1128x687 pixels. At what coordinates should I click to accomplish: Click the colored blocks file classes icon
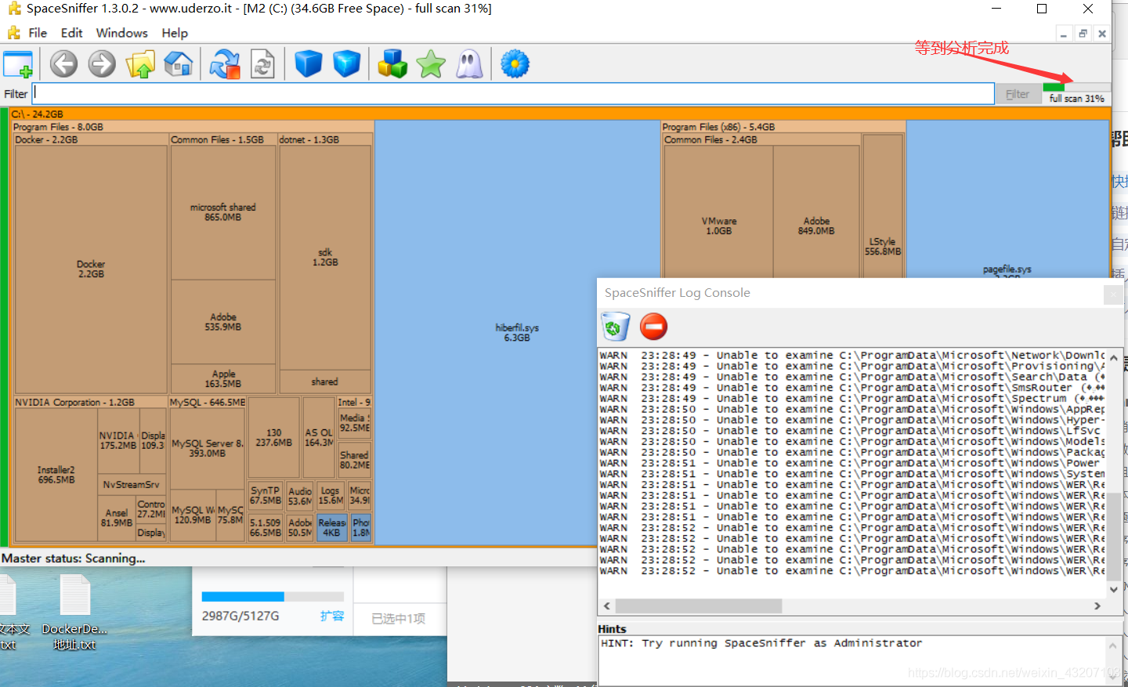392,64
